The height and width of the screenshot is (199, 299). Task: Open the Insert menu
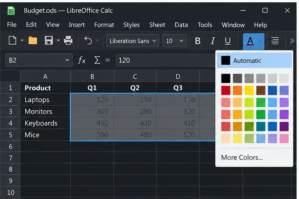pos(77,25)
